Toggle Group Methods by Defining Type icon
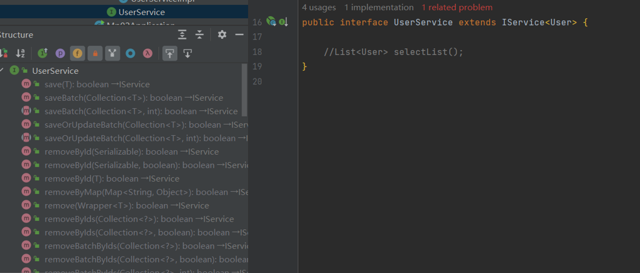The height and width of the screenshot is (273, 640). point(43,53)
